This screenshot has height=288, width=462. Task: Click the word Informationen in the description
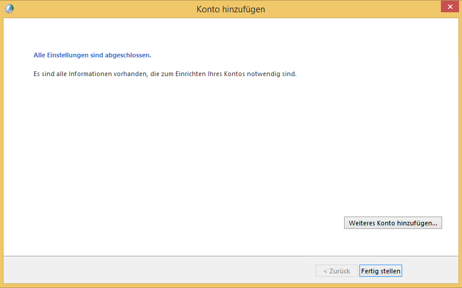point(86,74)
